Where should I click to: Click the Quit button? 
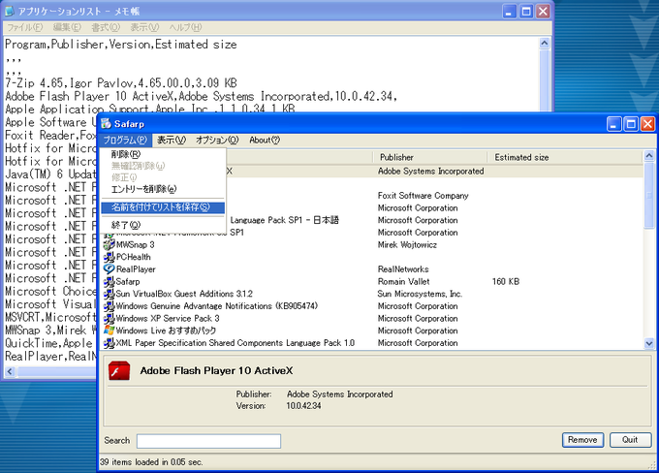630,440
